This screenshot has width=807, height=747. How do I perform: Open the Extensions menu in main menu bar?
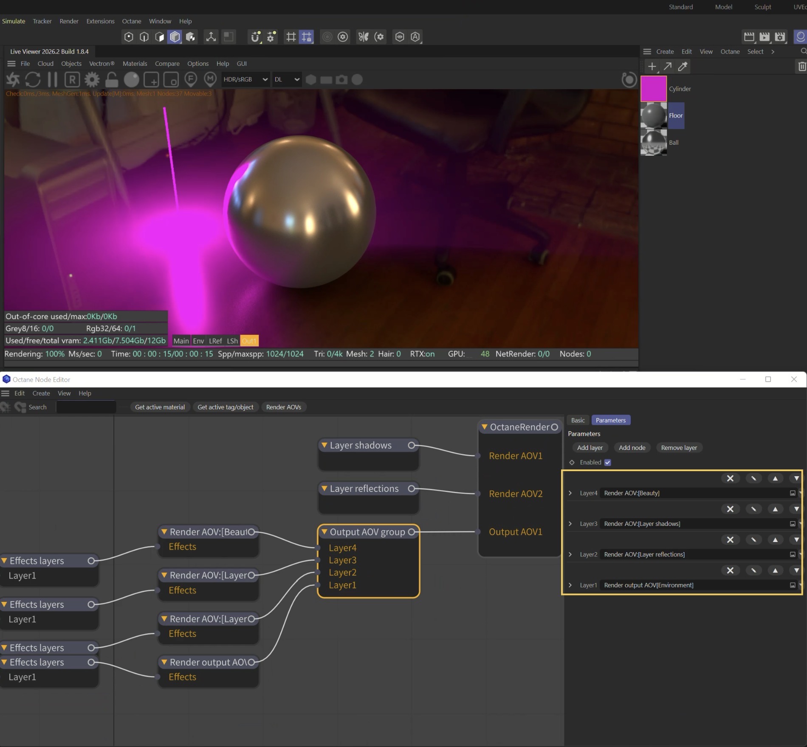point(100,21)
